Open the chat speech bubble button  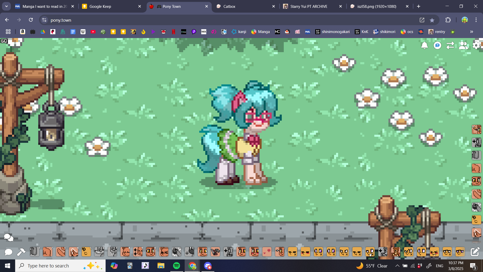click(8, 252)
